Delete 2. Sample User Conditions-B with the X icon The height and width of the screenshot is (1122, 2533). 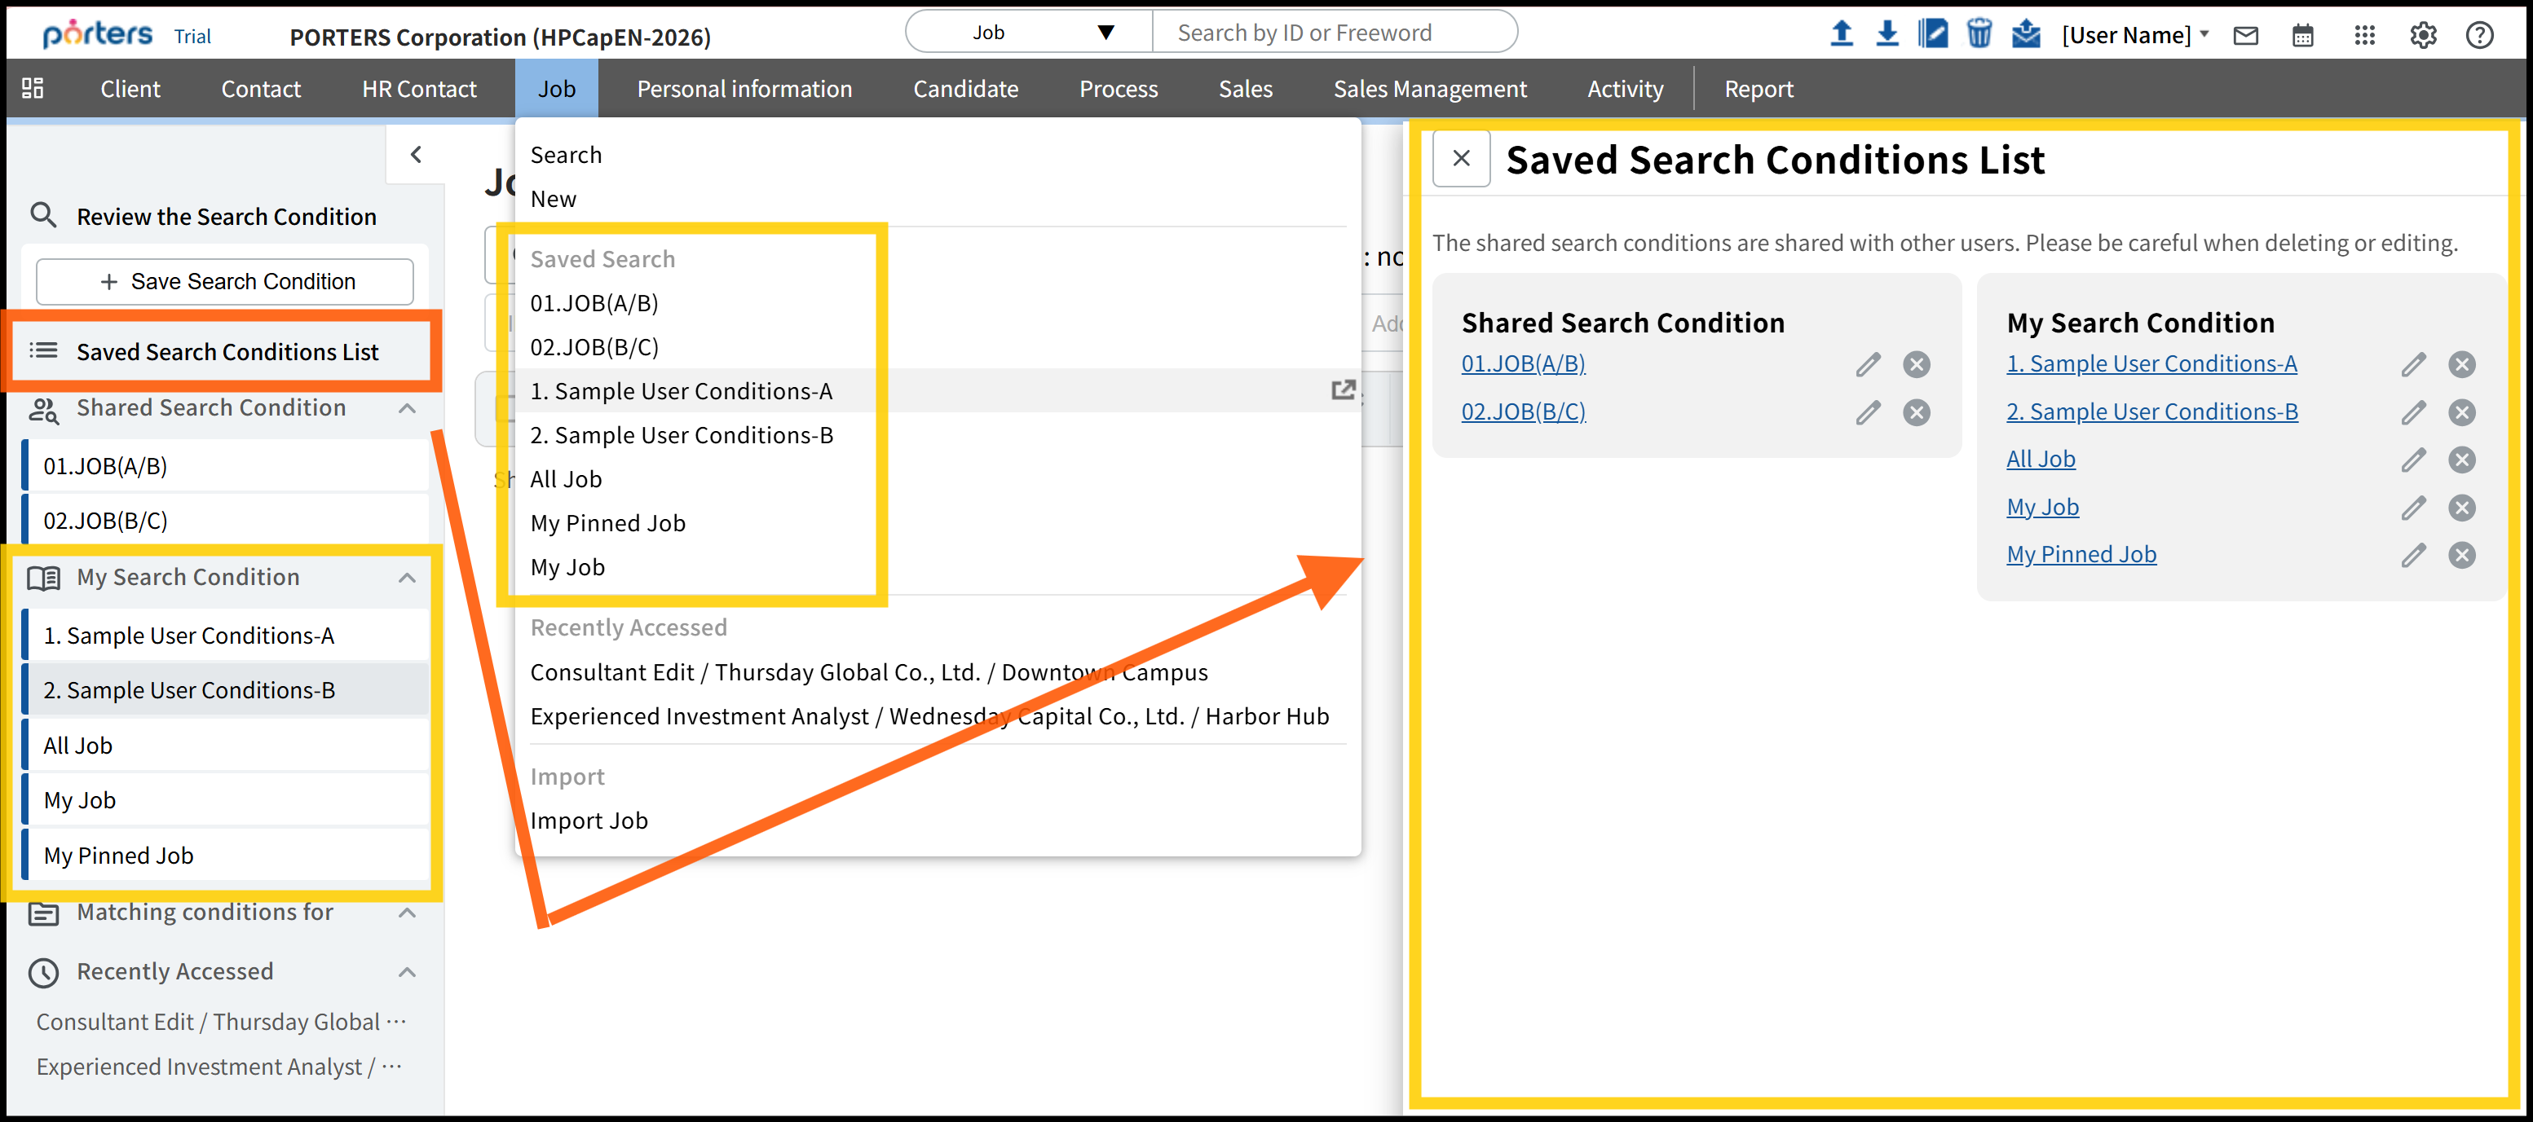[2461, 412]
